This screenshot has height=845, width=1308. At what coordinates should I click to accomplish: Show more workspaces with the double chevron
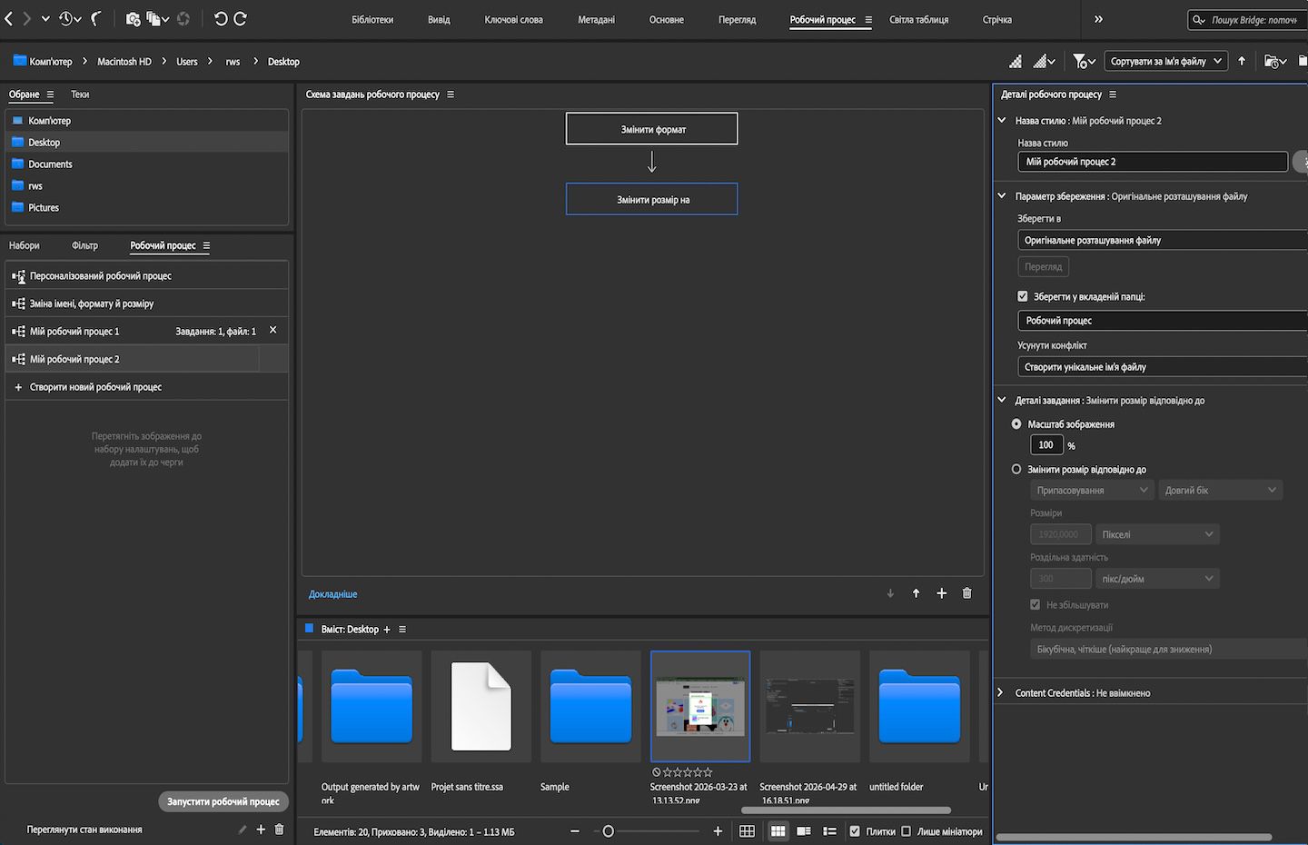pos(1098,19)
